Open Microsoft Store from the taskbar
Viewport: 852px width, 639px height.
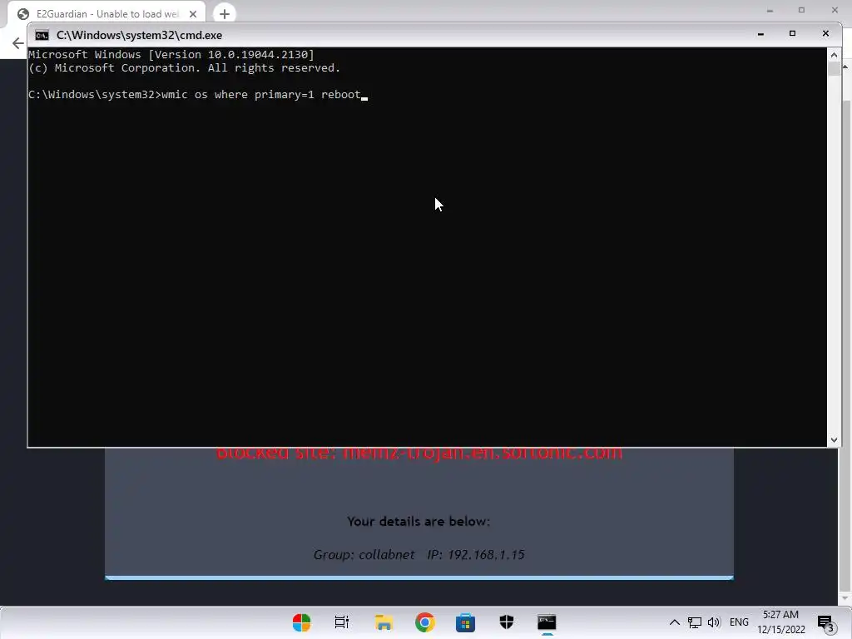pos(466,622)
